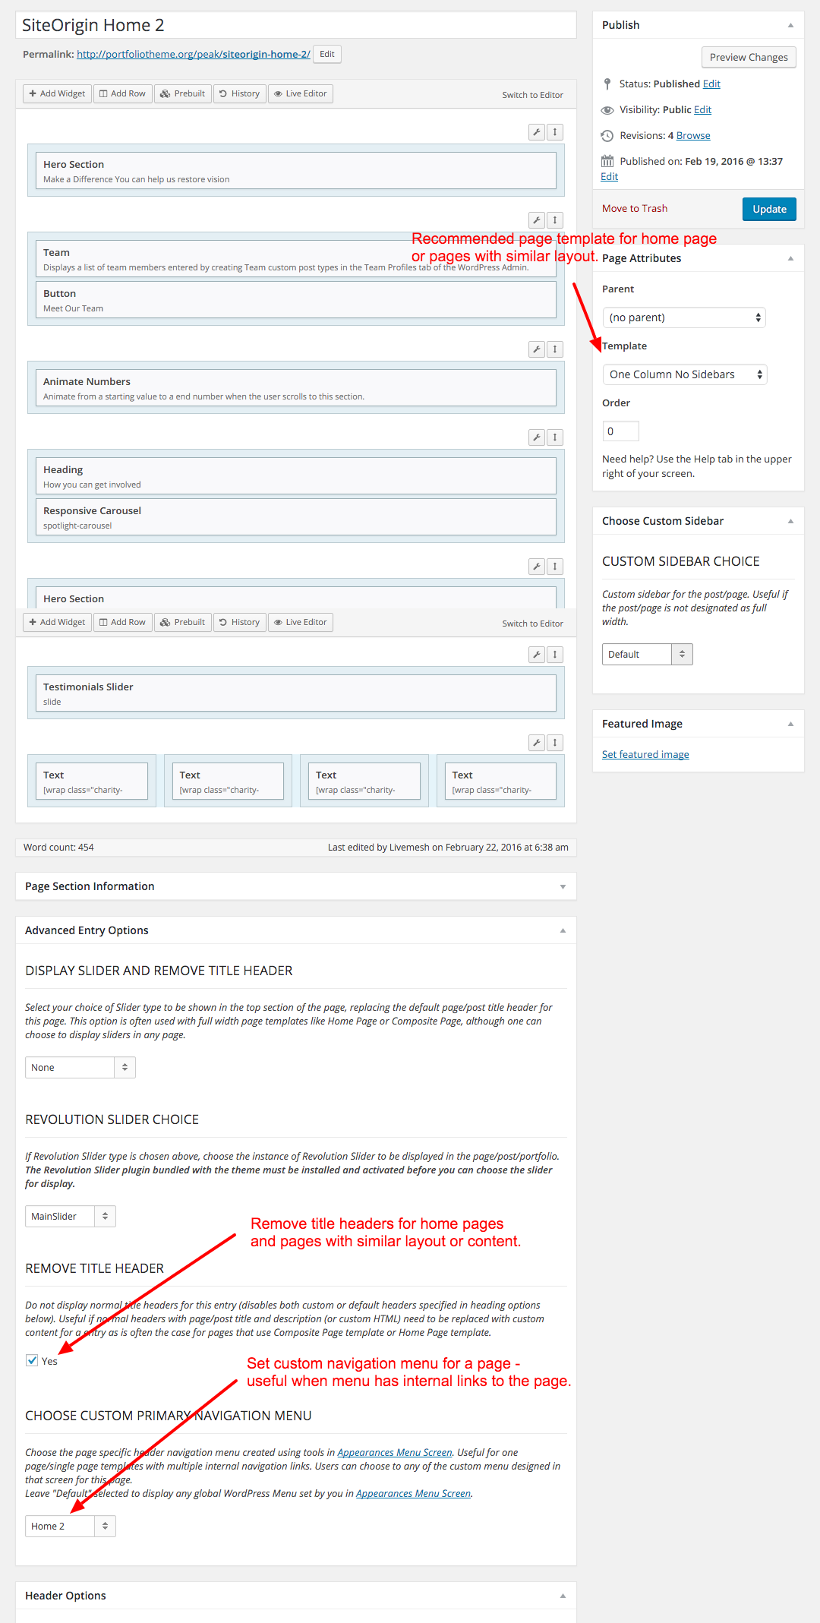Open Prebuilt layouts in top toolbar
The height and width of the screenshot is (1623, 820).
click(x=182, y=93)
